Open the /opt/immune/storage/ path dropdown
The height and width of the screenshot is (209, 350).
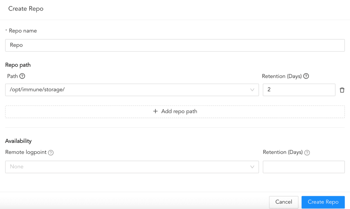point(129,90)
